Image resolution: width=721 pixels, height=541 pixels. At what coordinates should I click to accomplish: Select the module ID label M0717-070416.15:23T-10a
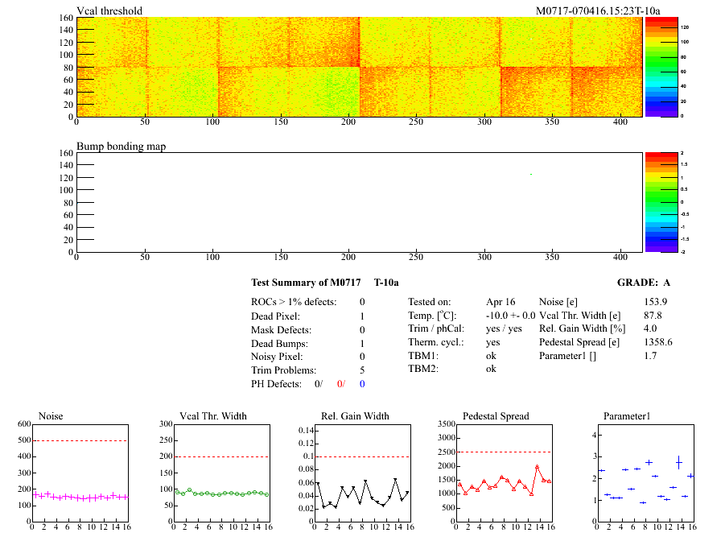(599, 10)
